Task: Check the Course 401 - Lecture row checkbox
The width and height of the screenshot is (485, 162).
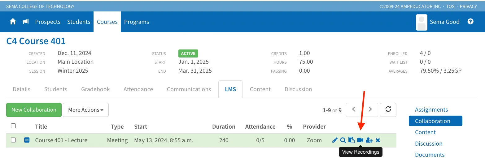Action: click(x=13, y=140)
